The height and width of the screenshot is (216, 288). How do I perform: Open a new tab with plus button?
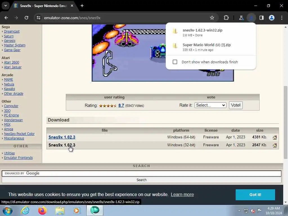[x=82, y=6]
